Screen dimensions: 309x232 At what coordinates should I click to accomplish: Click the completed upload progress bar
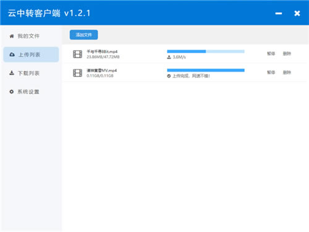click(x=206, y=71)
